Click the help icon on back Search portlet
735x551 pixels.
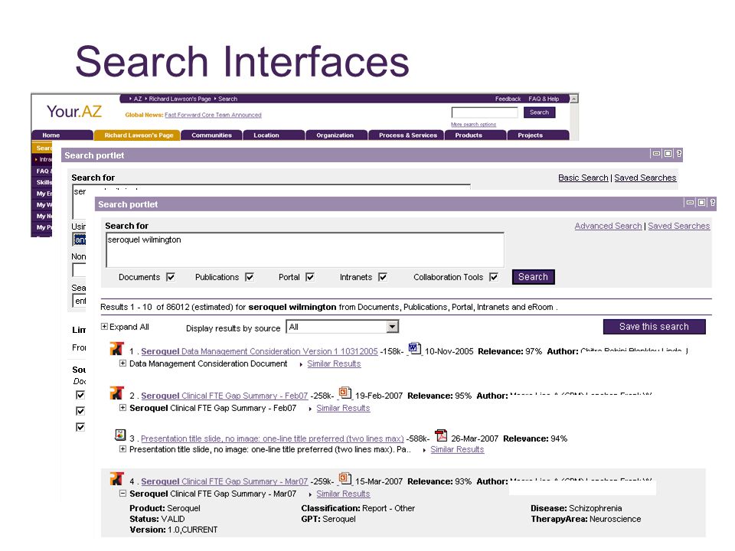click(x=679, y=153)
